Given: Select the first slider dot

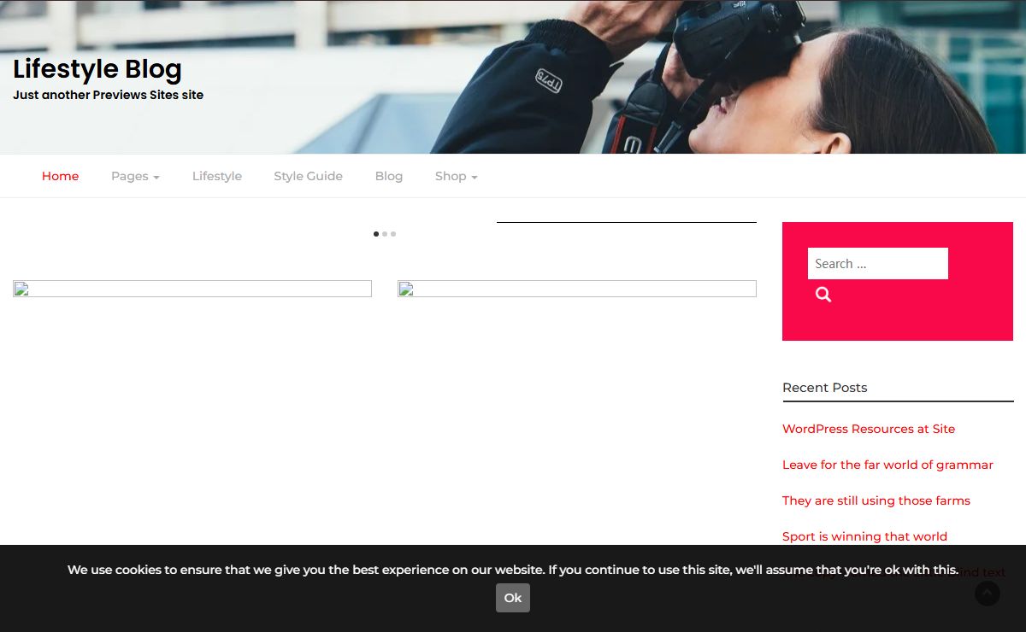Looking at the screenshot, I should [x=376, y=234].
